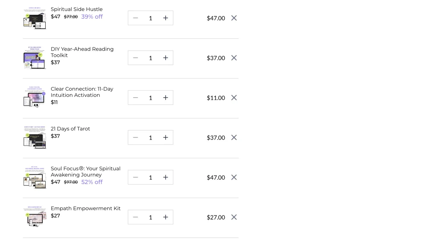Increase DIY Year-Ahead Reading Toolkit quantity
435x239 pixels.
tap(165, 58)
